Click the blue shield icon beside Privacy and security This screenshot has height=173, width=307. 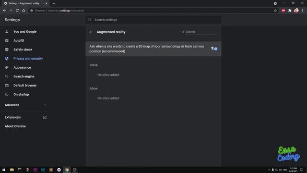[x=7, y=59]
